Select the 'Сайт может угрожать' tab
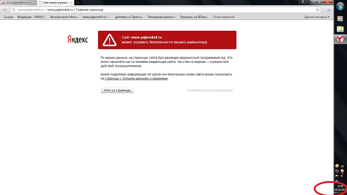This screenshot has height=195, width=347. (55, 3)
